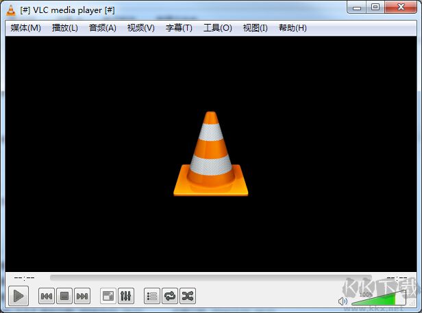Viewport: 422px width, 313px height.
Task: Adjust the green volume slider
Action: tap(378, 298)
